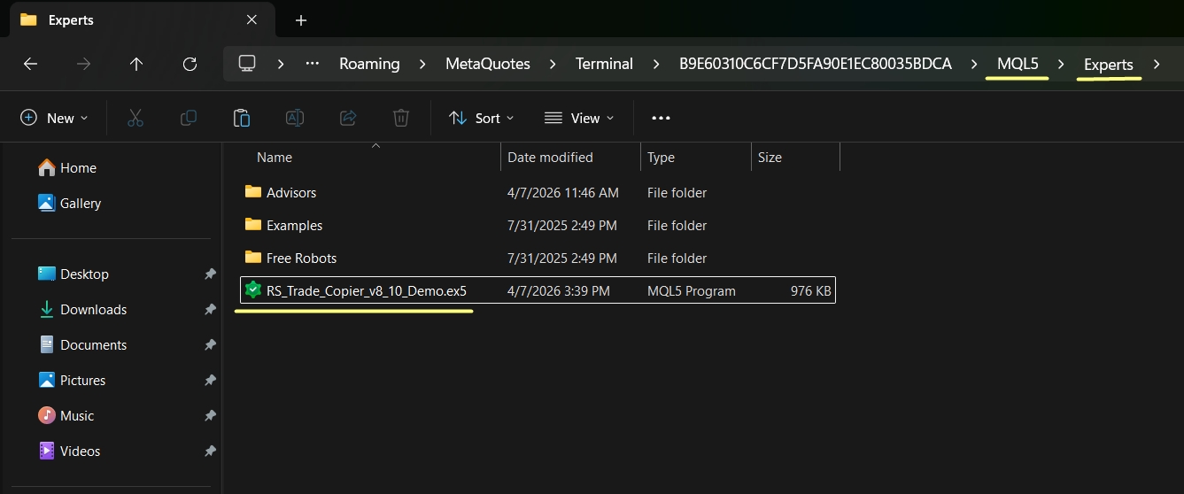This screenshot has width=1184, height=494.
Task: Add a new tab with plus button
Action: click(x=301, y=19)
